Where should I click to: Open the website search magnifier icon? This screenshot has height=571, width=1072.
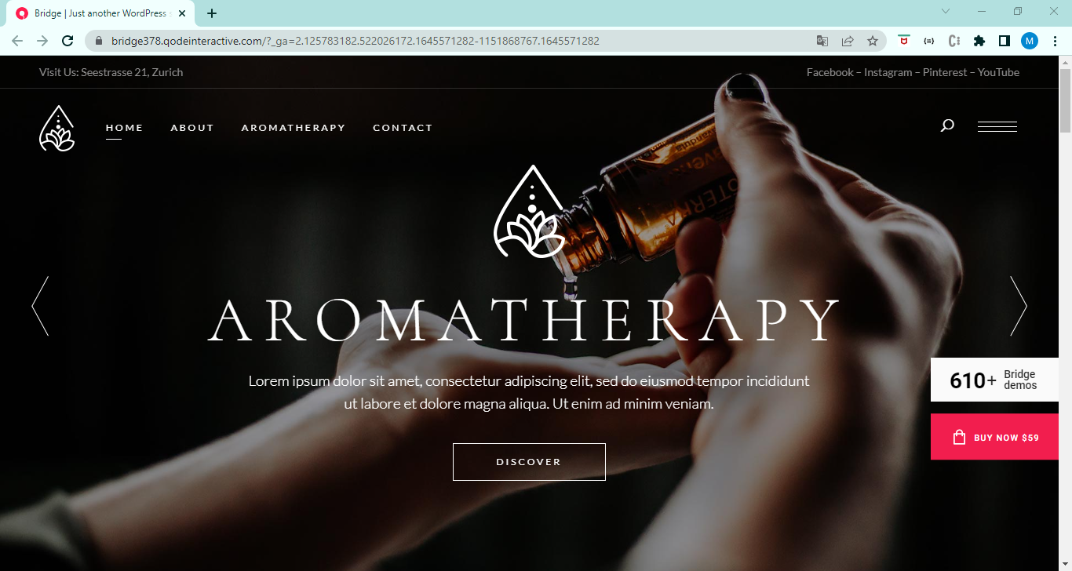pos(947,125)
